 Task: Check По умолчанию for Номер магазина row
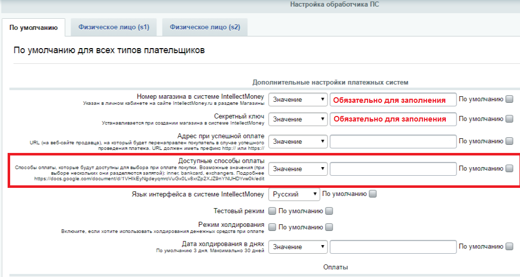(x=509, y=99)
